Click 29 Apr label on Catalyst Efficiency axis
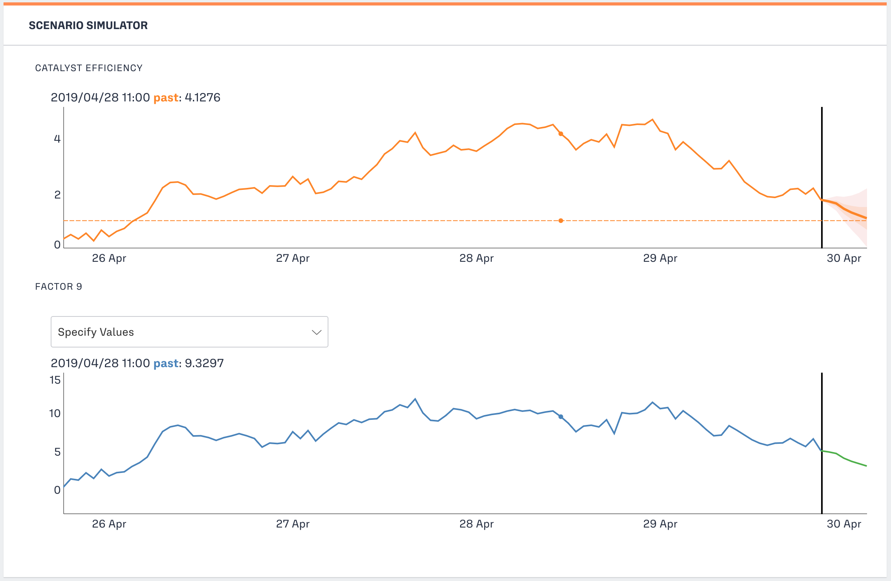This screenshot has height=581, width=891. (x=660, y=258)
